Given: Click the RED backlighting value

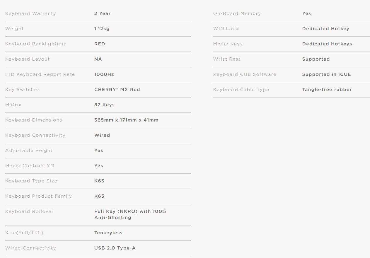Looking at the screenshot, I should click(100, 44).
